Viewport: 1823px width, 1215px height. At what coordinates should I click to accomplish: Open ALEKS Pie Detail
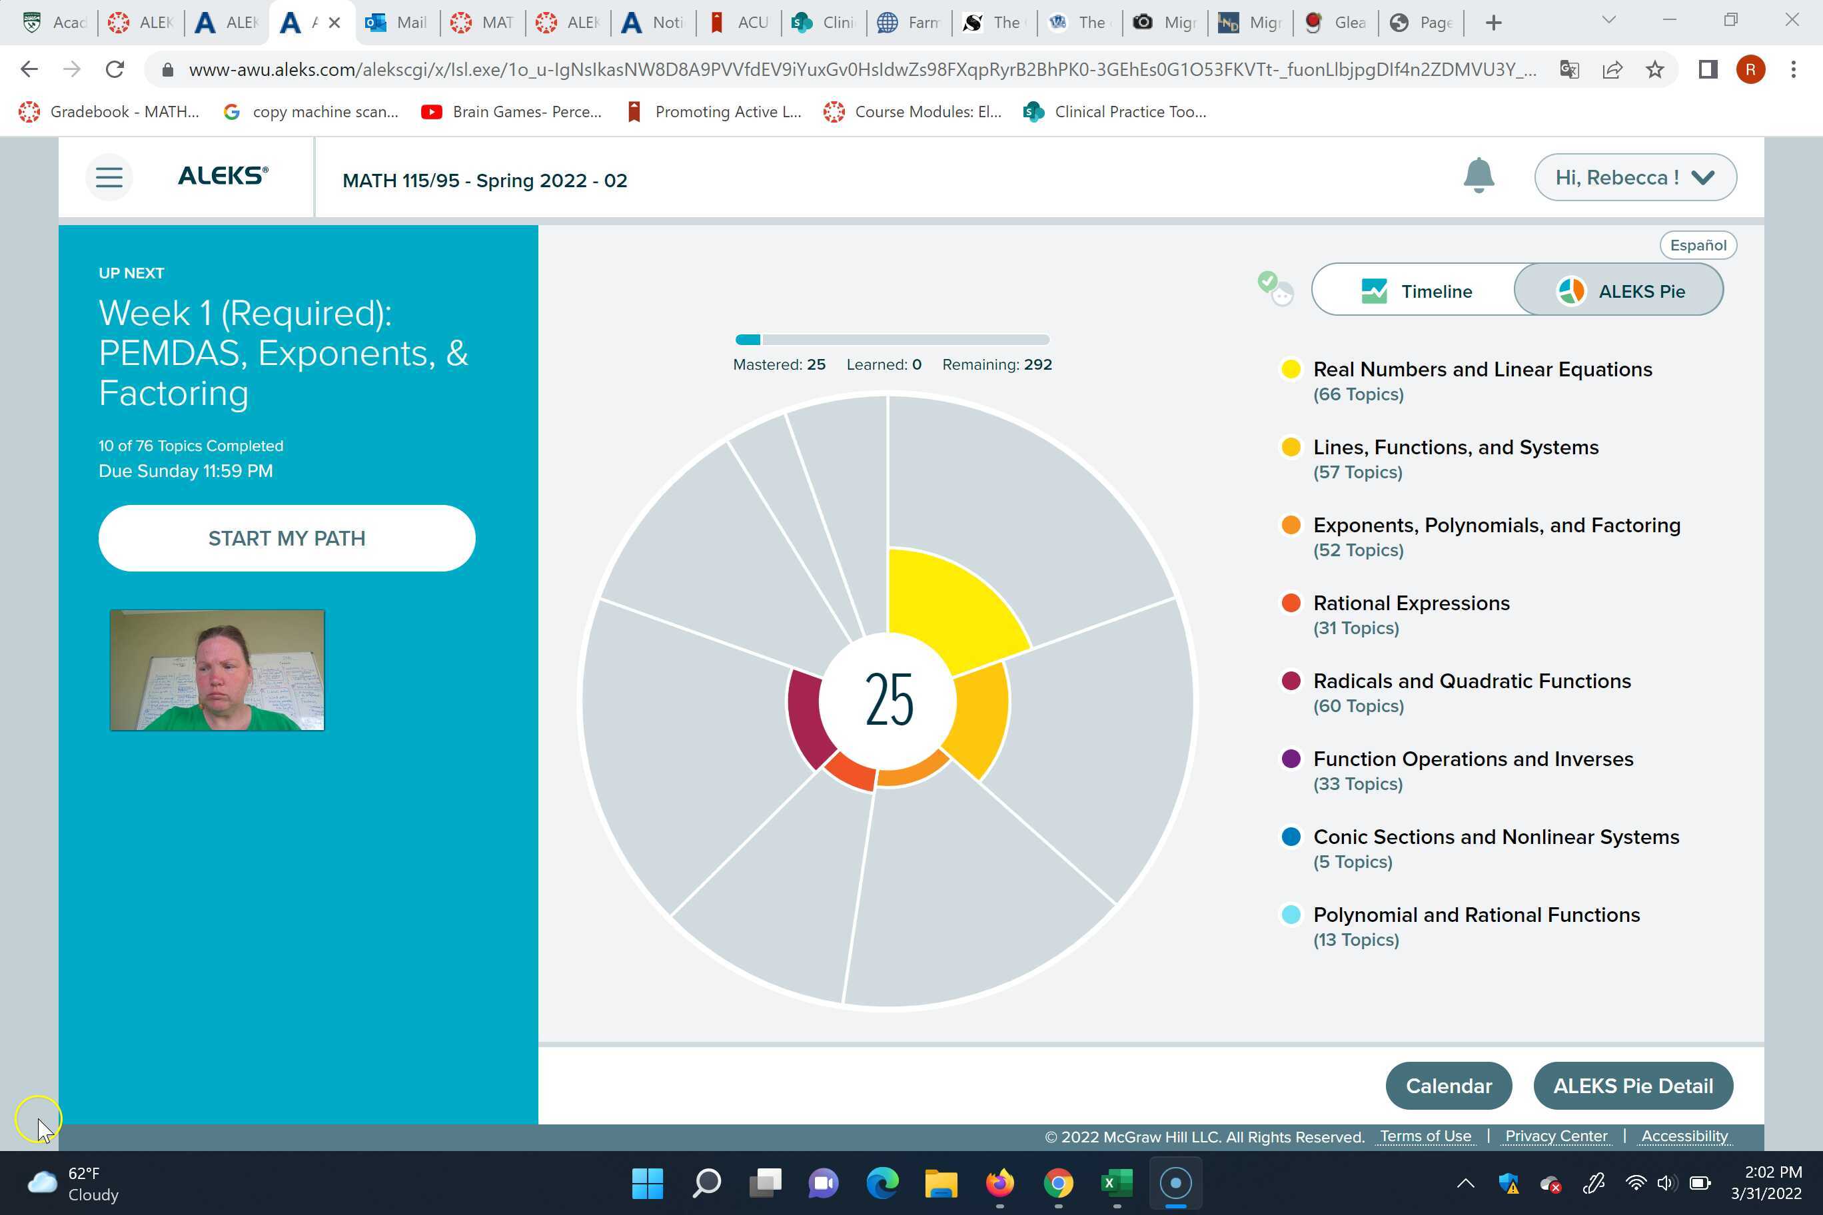(1633, 1086)
